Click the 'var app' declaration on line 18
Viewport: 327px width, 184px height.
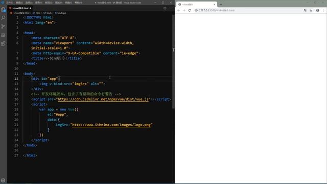point(46,109)
